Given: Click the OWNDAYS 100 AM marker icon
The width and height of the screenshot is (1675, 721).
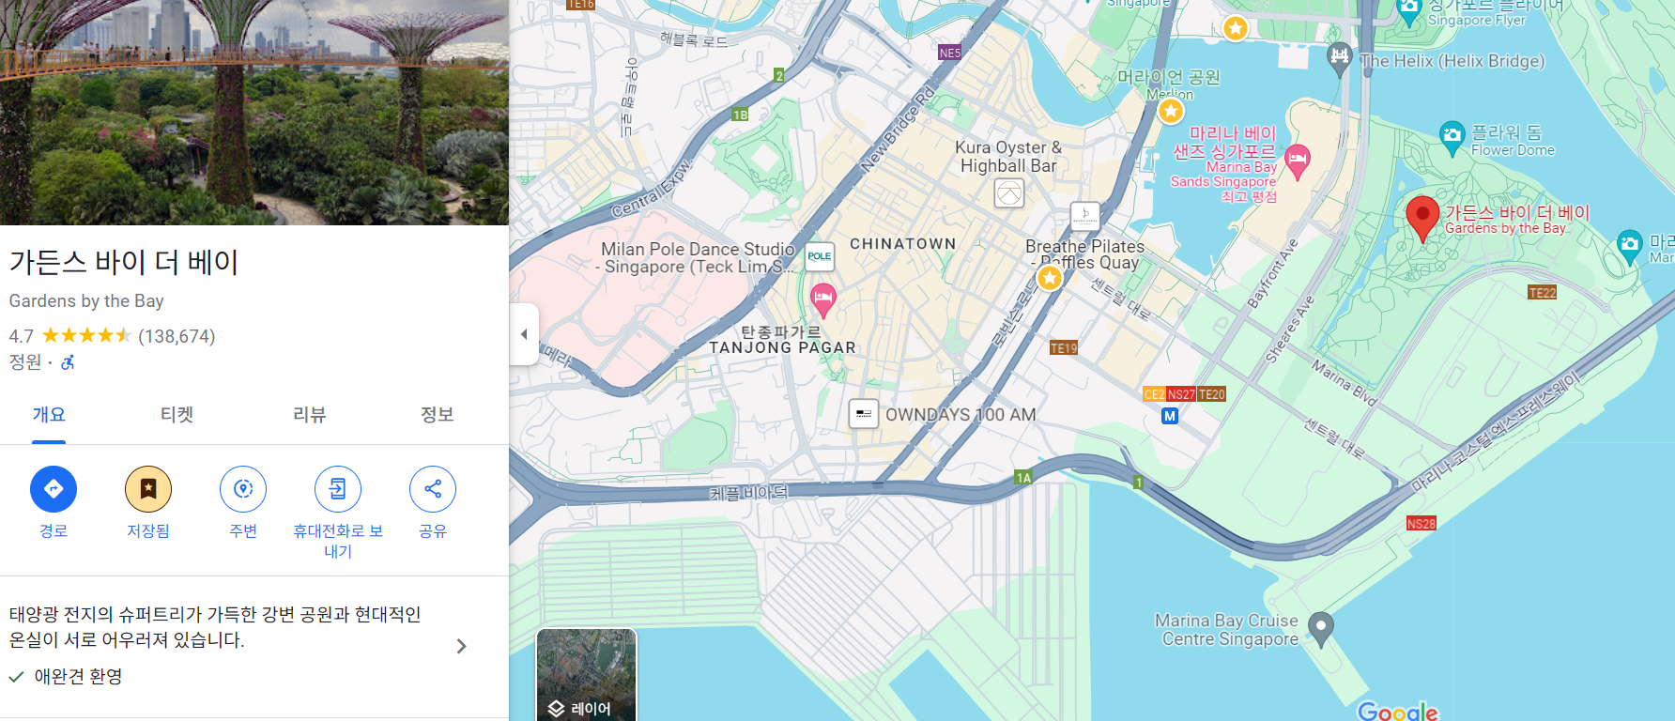Looking at the screenshot, I should 864,414.
